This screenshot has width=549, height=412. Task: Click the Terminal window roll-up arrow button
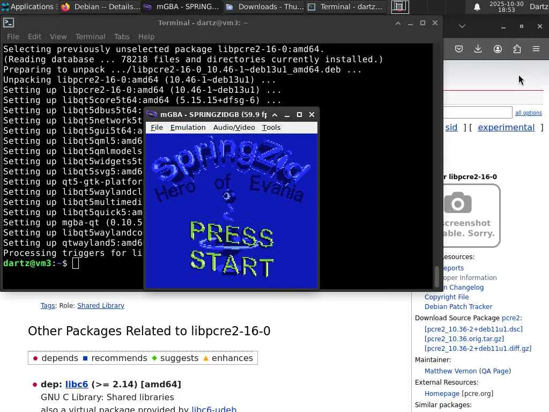pos(398,23)
